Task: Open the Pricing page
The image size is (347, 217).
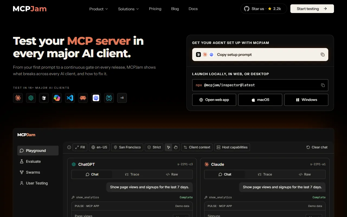Action: pos(155,9)
